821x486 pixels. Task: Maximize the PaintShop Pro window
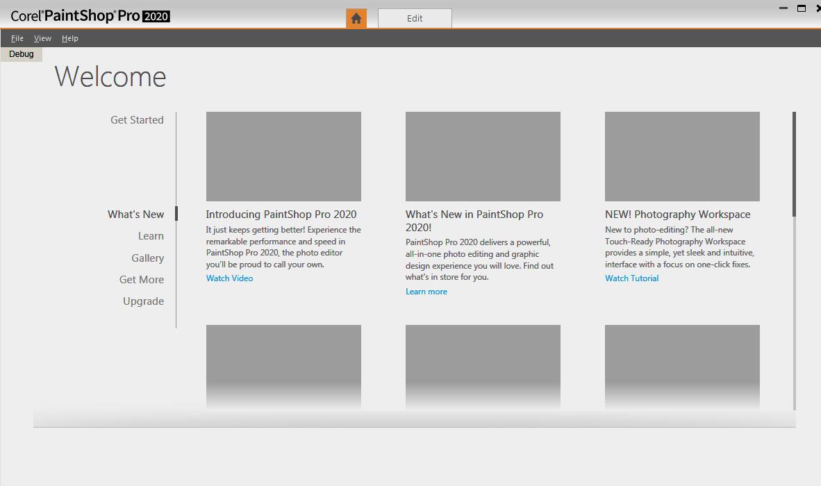801,8
